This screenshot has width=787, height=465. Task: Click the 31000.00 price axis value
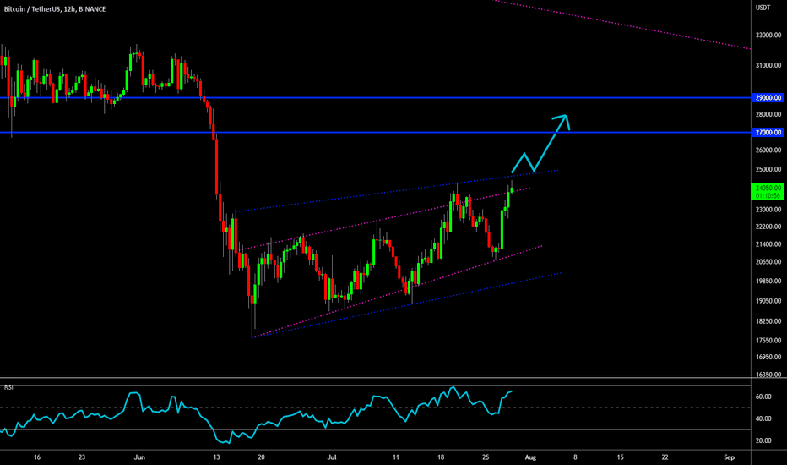pyautogui.click(x=768, y=65)
